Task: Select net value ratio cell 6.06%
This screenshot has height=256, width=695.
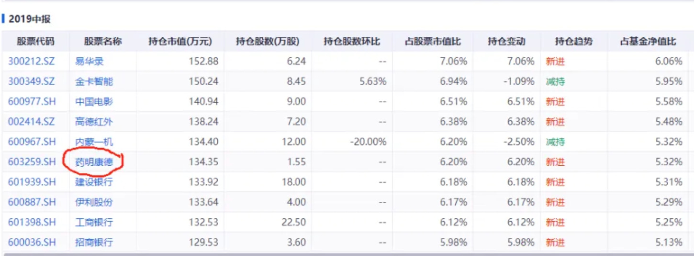Action: coord(669,61)
